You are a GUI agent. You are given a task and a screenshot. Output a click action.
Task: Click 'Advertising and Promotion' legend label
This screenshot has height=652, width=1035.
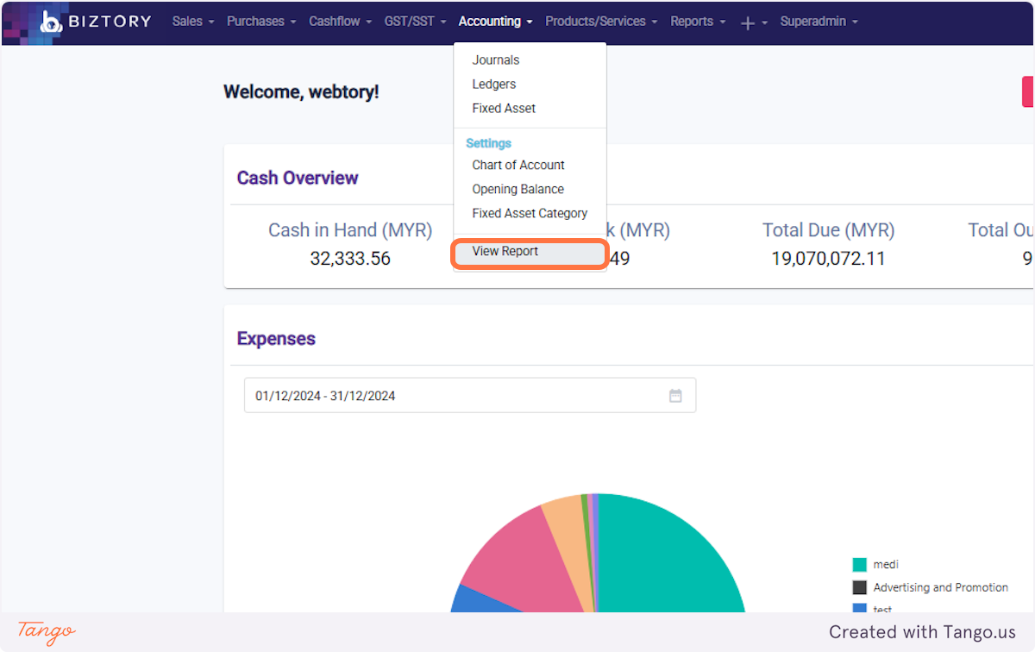click(x=941, y=587)
